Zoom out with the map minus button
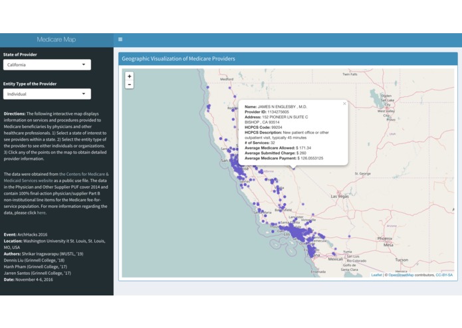This screenshot has height=328, width=462. [129, 84]
